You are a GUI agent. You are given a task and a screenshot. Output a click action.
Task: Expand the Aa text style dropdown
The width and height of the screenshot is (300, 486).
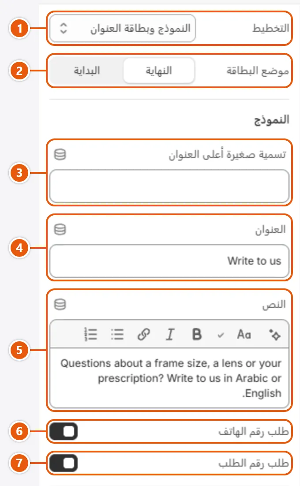(244, 334)
